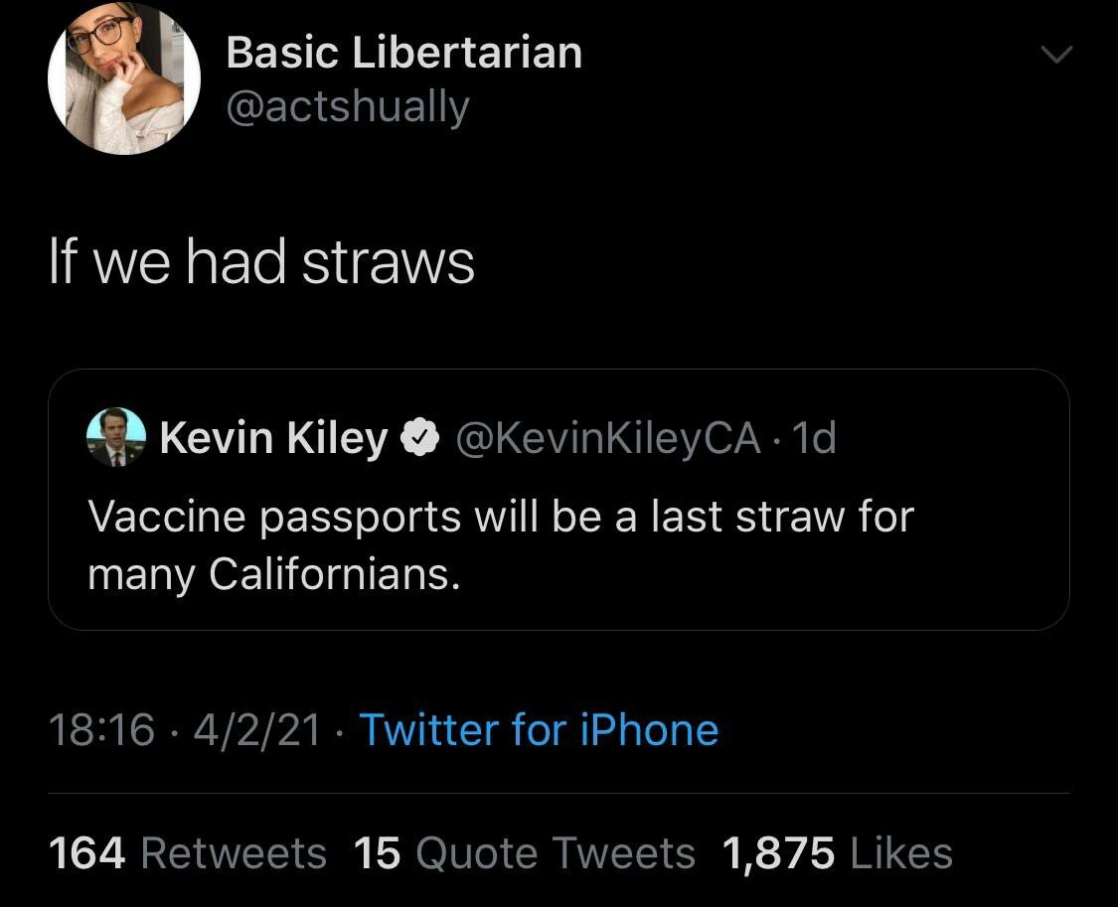Click the 4/2/21 tweet date
Viewport: 1118px width, 907px height.
[x=256, y=730]
